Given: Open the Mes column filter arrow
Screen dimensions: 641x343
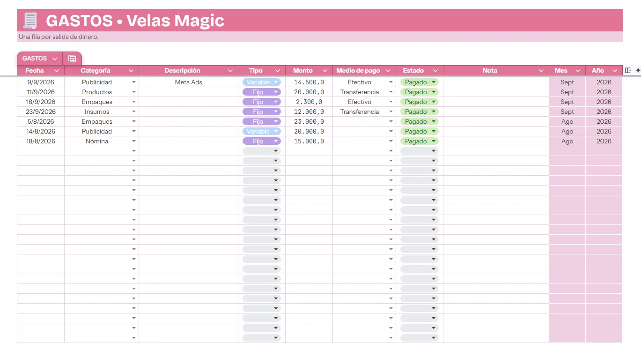Looking at the screenshot, I should click(x=578, y=71).
